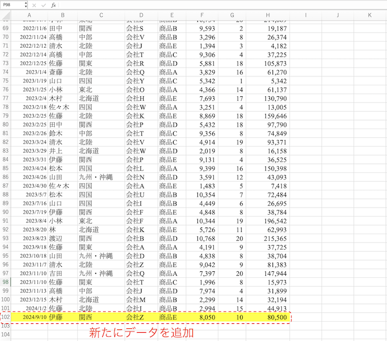Click highlighted unit price cell 8,050
This screenshot has height=341, width=387.
[x=202, y=317]
